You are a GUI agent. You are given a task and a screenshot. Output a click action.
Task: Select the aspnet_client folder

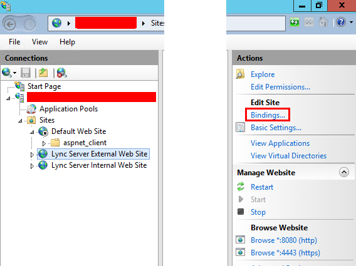[85, 143]
